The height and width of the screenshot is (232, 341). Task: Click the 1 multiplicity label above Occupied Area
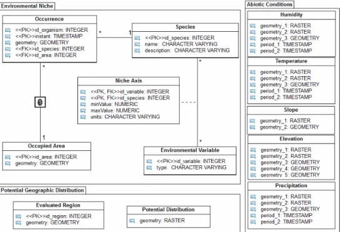[44, 137]
